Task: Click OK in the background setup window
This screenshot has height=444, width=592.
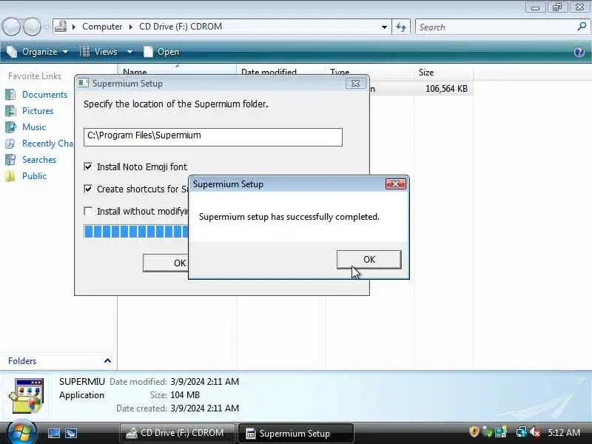Action: pyautogui.click(x=165, y=263)
